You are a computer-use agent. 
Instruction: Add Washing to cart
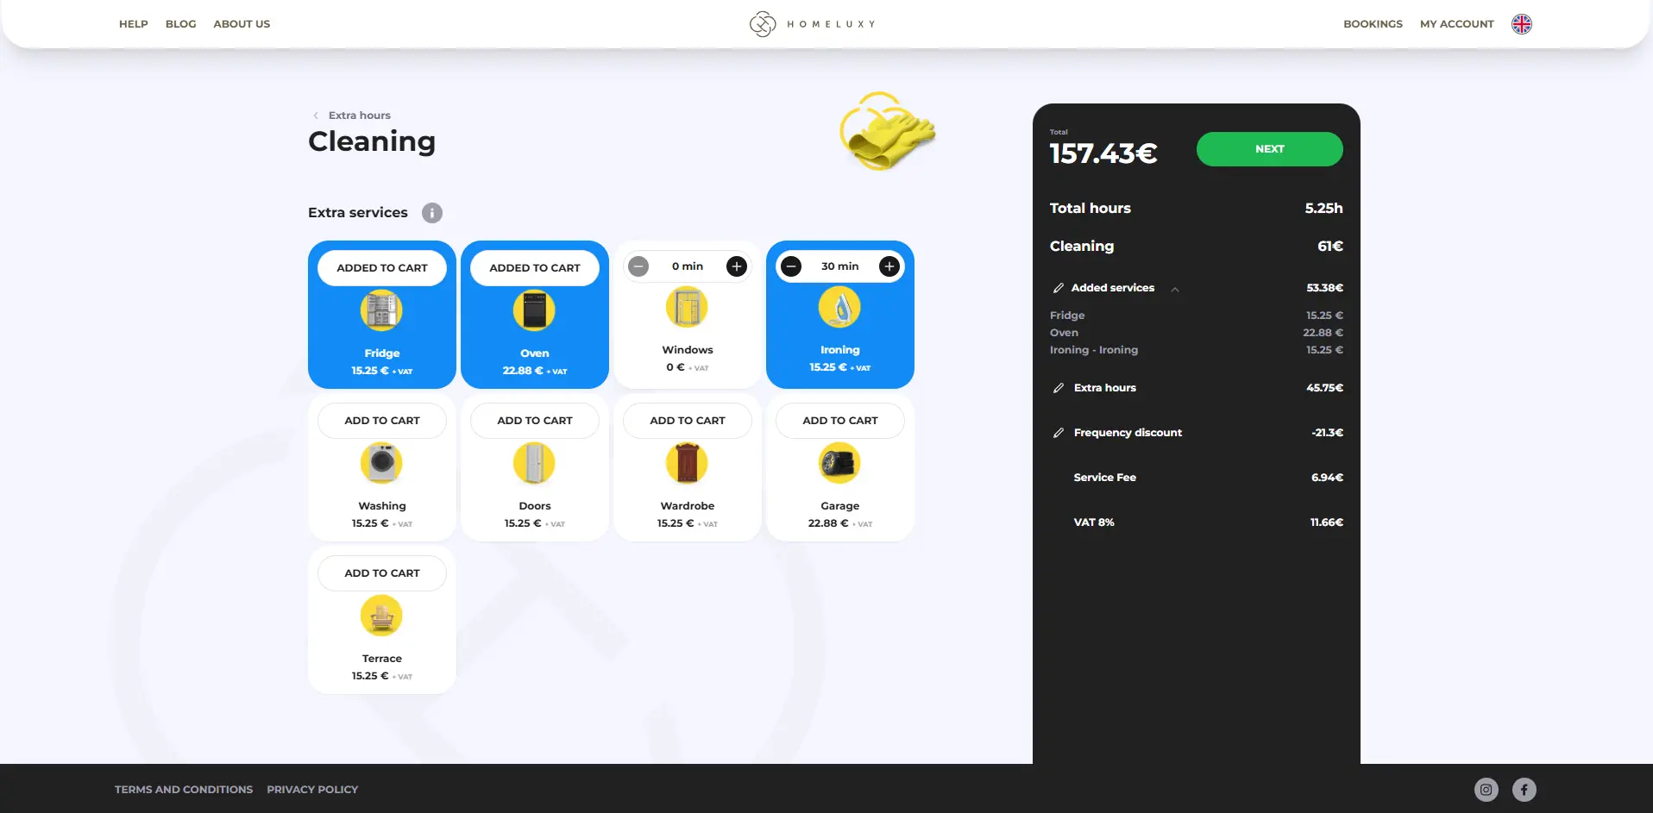click(382, 421)
